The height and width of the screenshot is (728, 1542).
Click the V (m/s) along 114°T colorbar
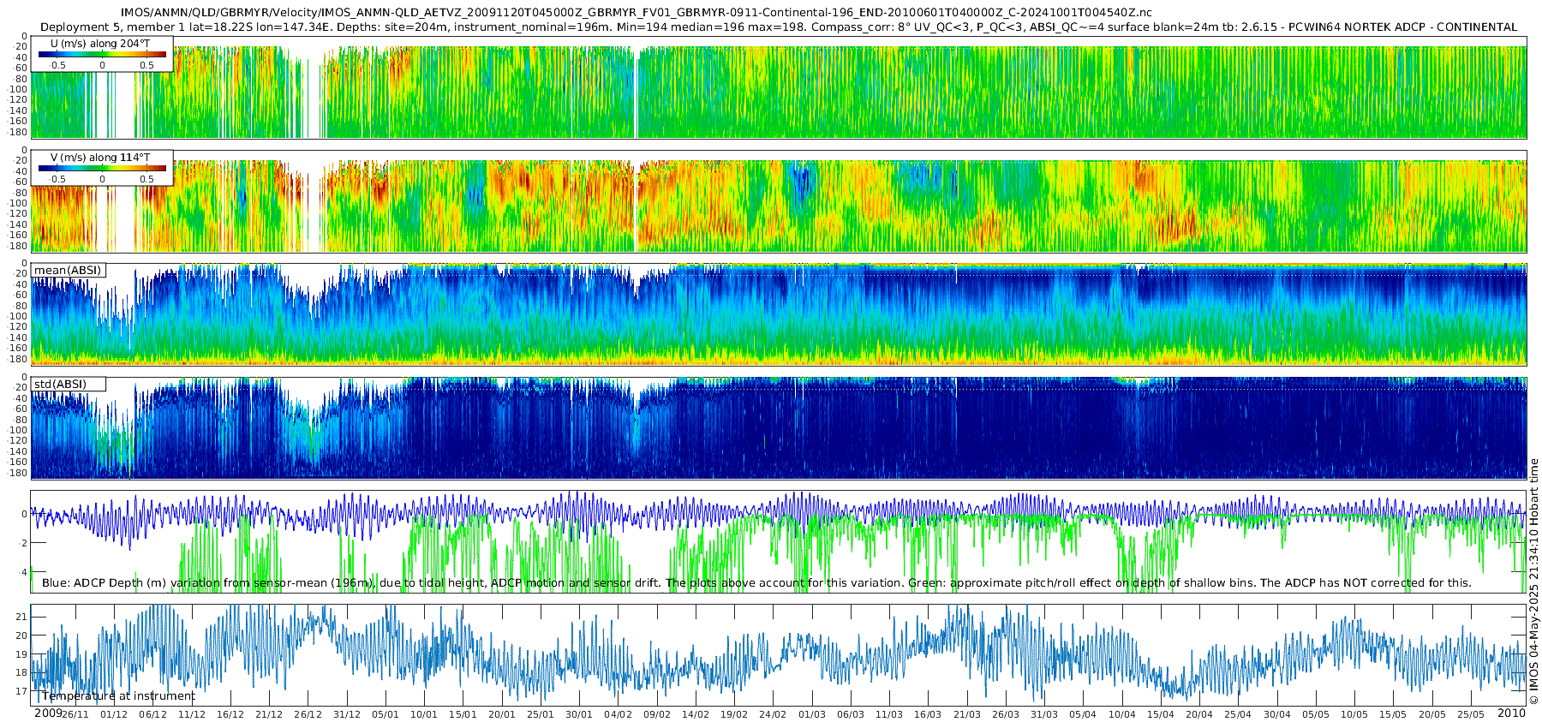pyautogui.click(x=102, y=168)
